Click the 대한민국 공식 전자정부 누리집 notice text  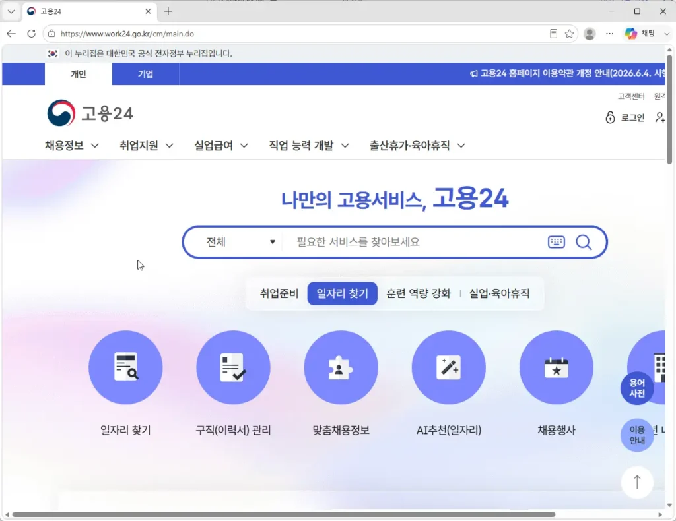149,53
